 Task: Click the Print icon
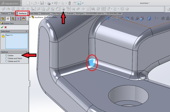click(49, 3)
